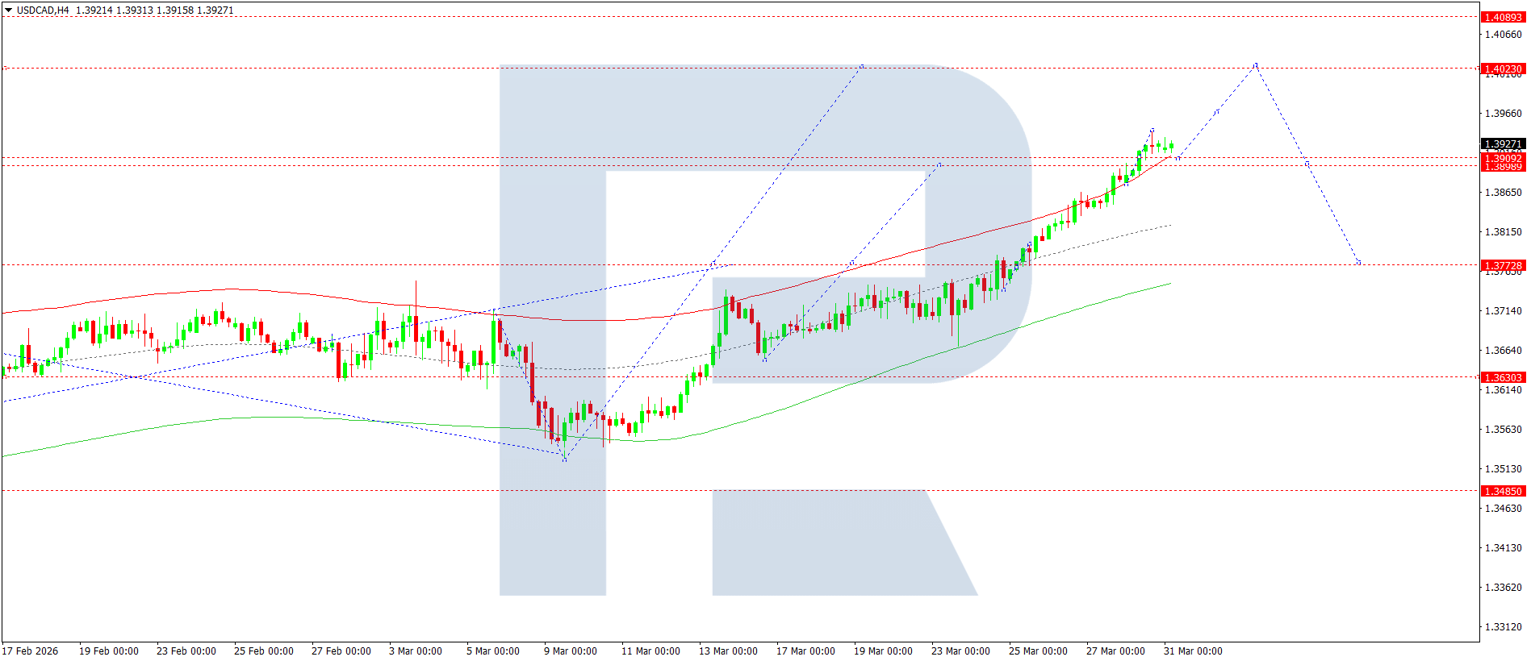Click the 17 Feb 2026 date label
Viewport: 1531px width, 661px height.
point(31,651)
